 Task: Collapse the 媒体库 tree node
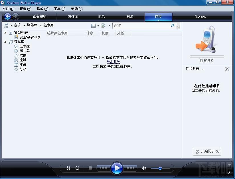[5, 42]
